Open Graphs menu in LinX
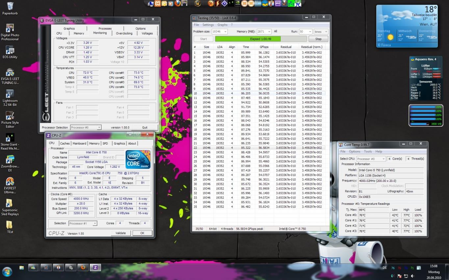Viewport: 449px width, 280px height. click(222, 25)
